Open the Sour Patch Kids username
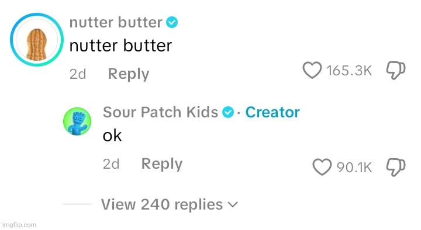The height and width of the screenshot is (230, 421). coord(160,112)
